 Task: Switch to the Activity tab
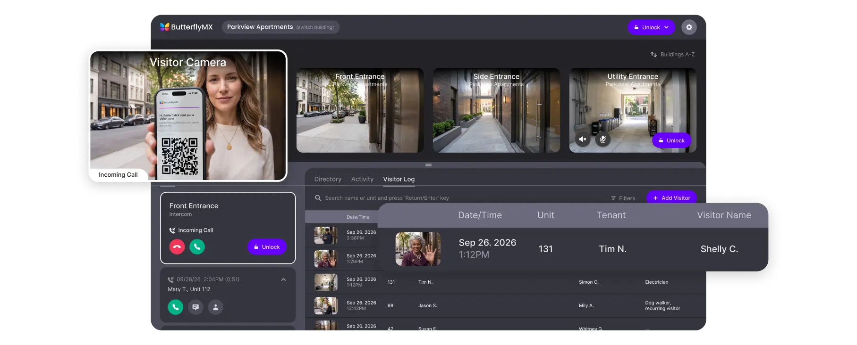coord(362,179)
